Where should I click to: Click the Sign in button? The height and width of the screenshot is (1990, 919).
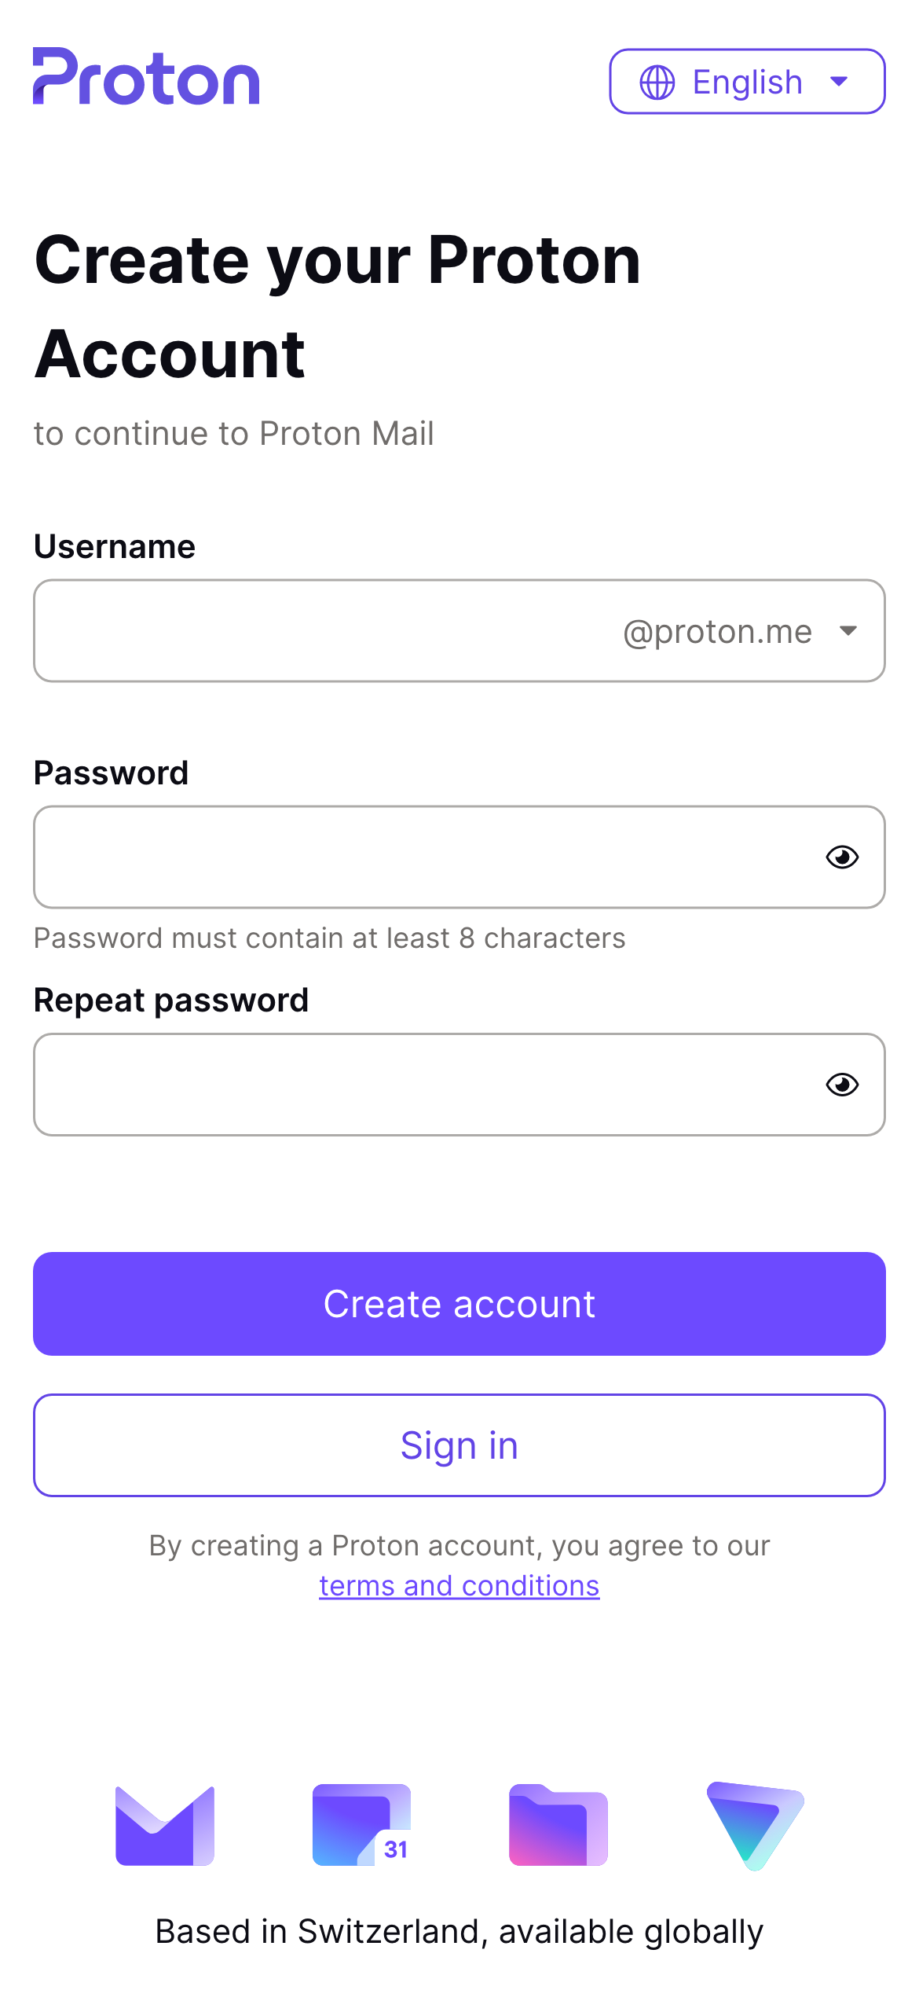(459, 1445)
